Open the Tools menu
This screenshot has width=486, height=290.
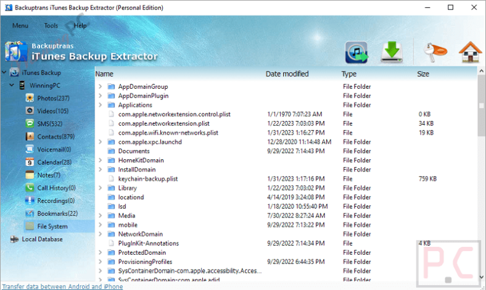pos(51,25)
